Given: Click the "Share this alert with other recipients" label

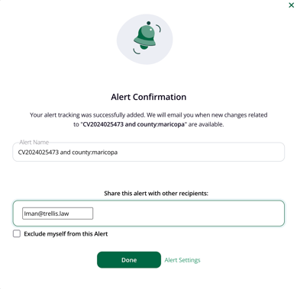Looking at the screenshot, I should 156,194.
